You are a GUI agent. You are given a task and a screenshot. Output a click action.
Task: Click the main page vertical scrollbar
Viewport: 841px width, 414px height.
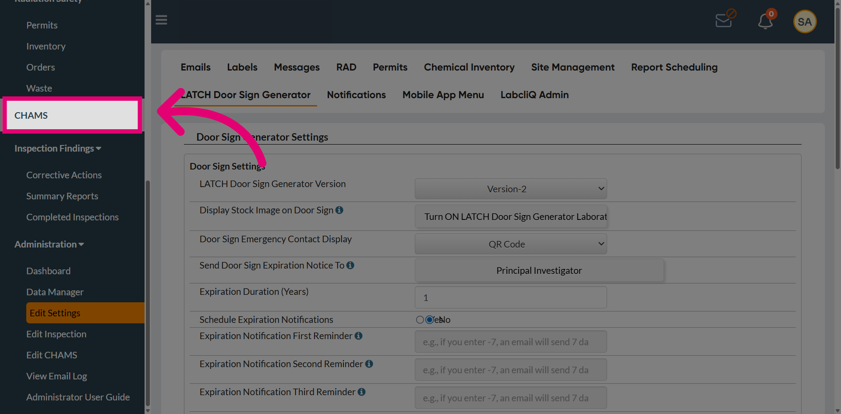(837, 88)
